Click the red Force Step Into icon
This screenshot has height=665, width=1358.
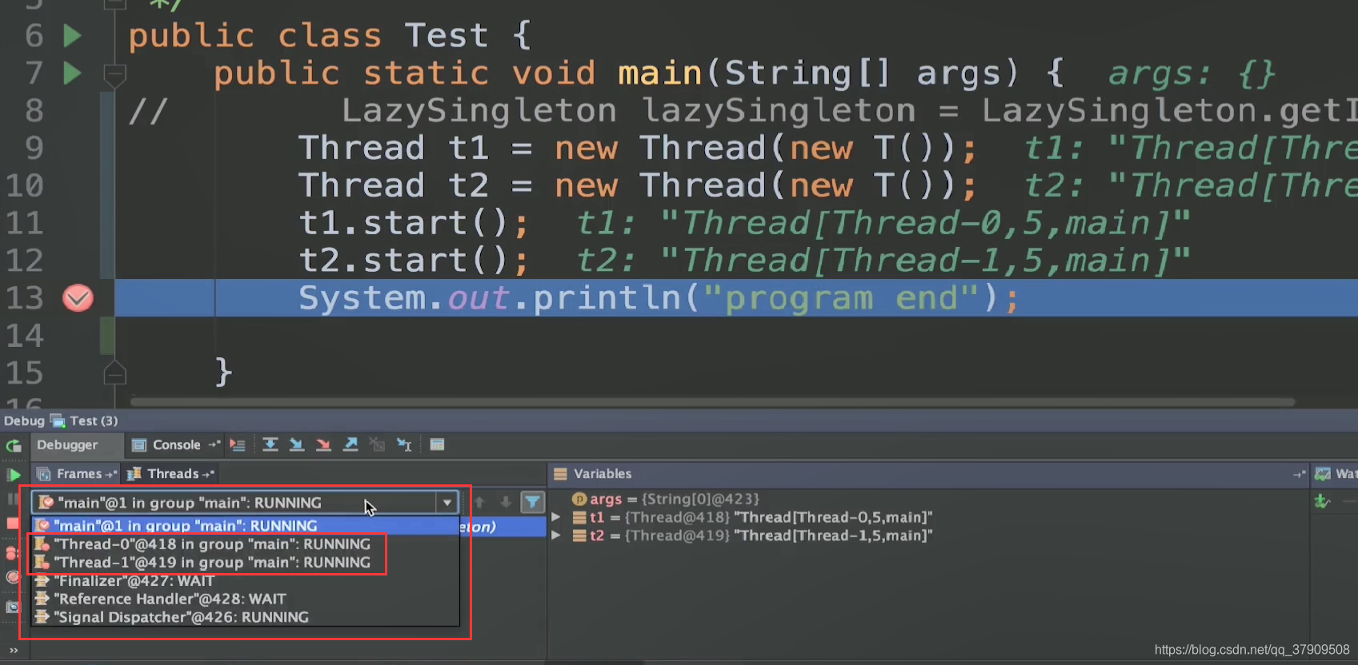coord(323,444)
